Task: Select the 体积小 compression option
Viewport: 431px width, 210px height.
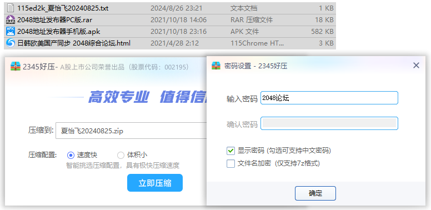Action: point(121,156)
